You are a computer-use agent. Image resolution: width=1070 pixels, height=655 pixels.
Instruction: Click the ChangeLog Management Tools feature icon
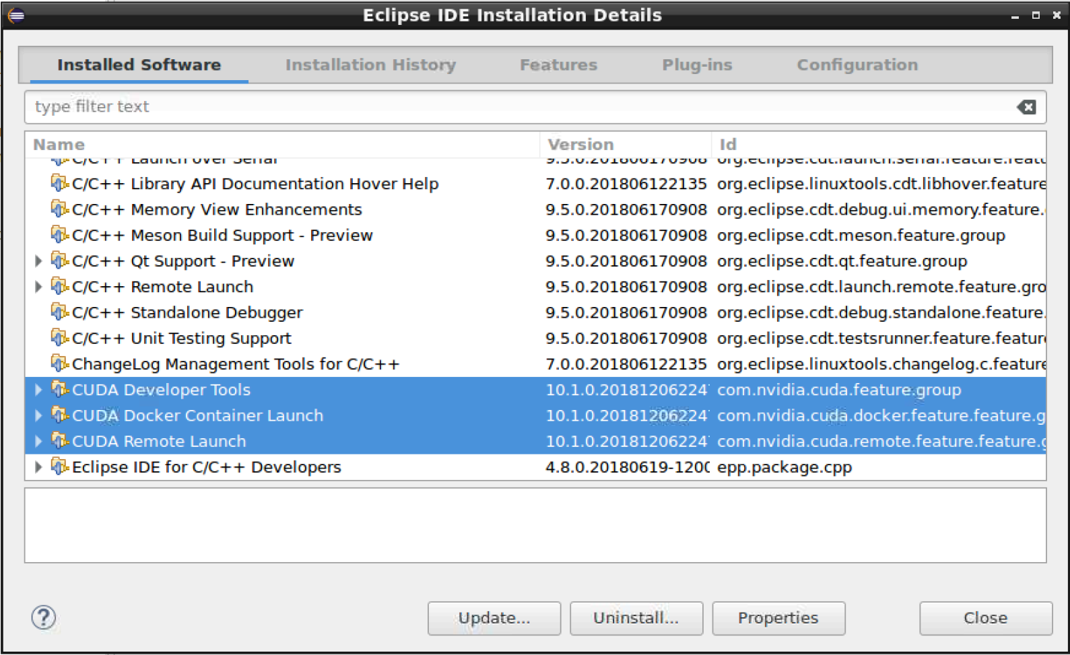pos(60,364)
